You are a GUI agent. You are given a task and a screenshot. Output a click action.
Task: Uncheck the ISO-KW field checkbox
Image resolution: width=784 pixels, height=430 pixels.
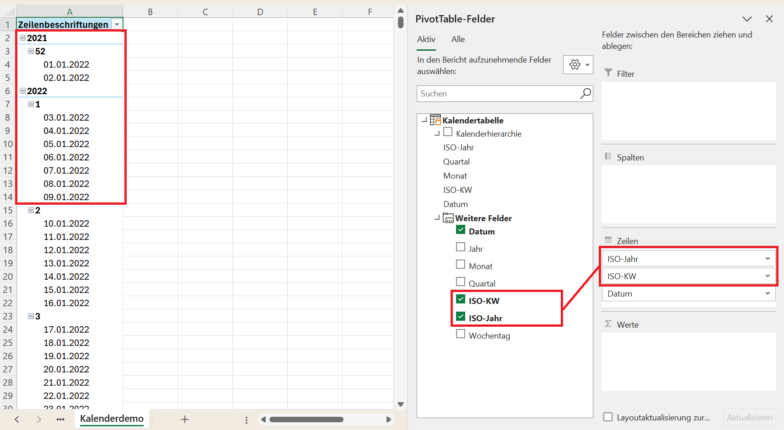coord(461,299)
